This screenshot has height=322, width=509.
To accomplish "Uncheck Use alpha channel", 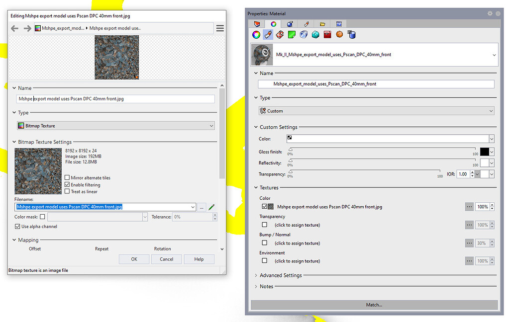I will [x=18, y=227].
